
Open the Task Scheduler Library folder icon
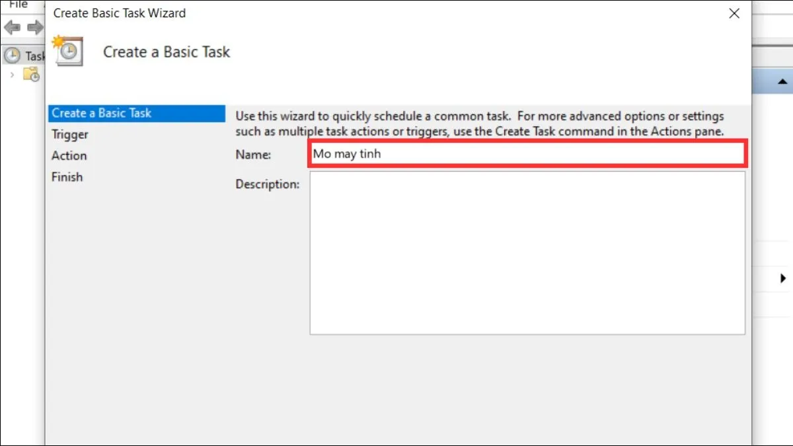30,75
